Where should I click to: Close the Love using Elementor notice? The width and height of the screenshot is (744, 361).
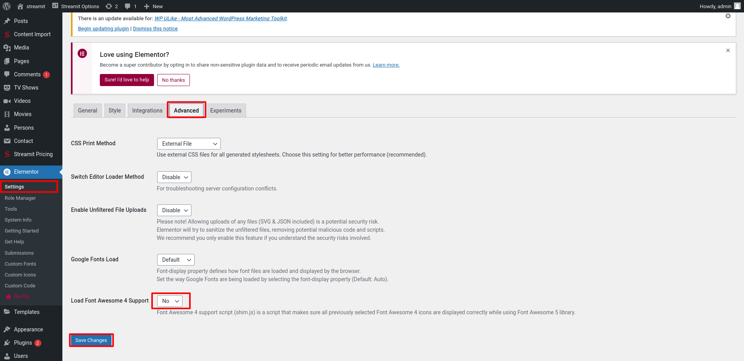tap(728, 51)
